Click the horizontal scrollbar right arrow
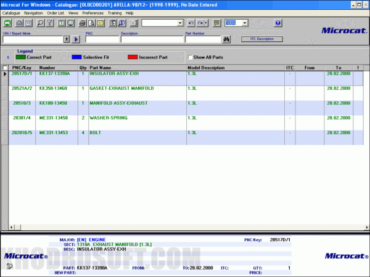370x277 pixels. (367, 227)
